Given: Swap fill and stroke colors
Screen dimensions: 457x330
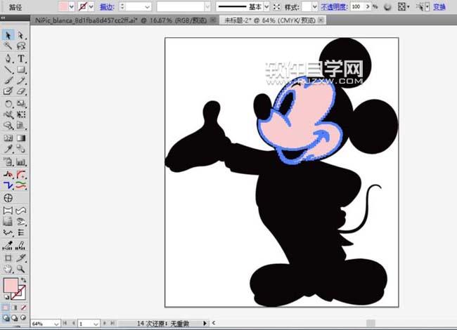Looking at the screenshot, I should tap(25, 282).
